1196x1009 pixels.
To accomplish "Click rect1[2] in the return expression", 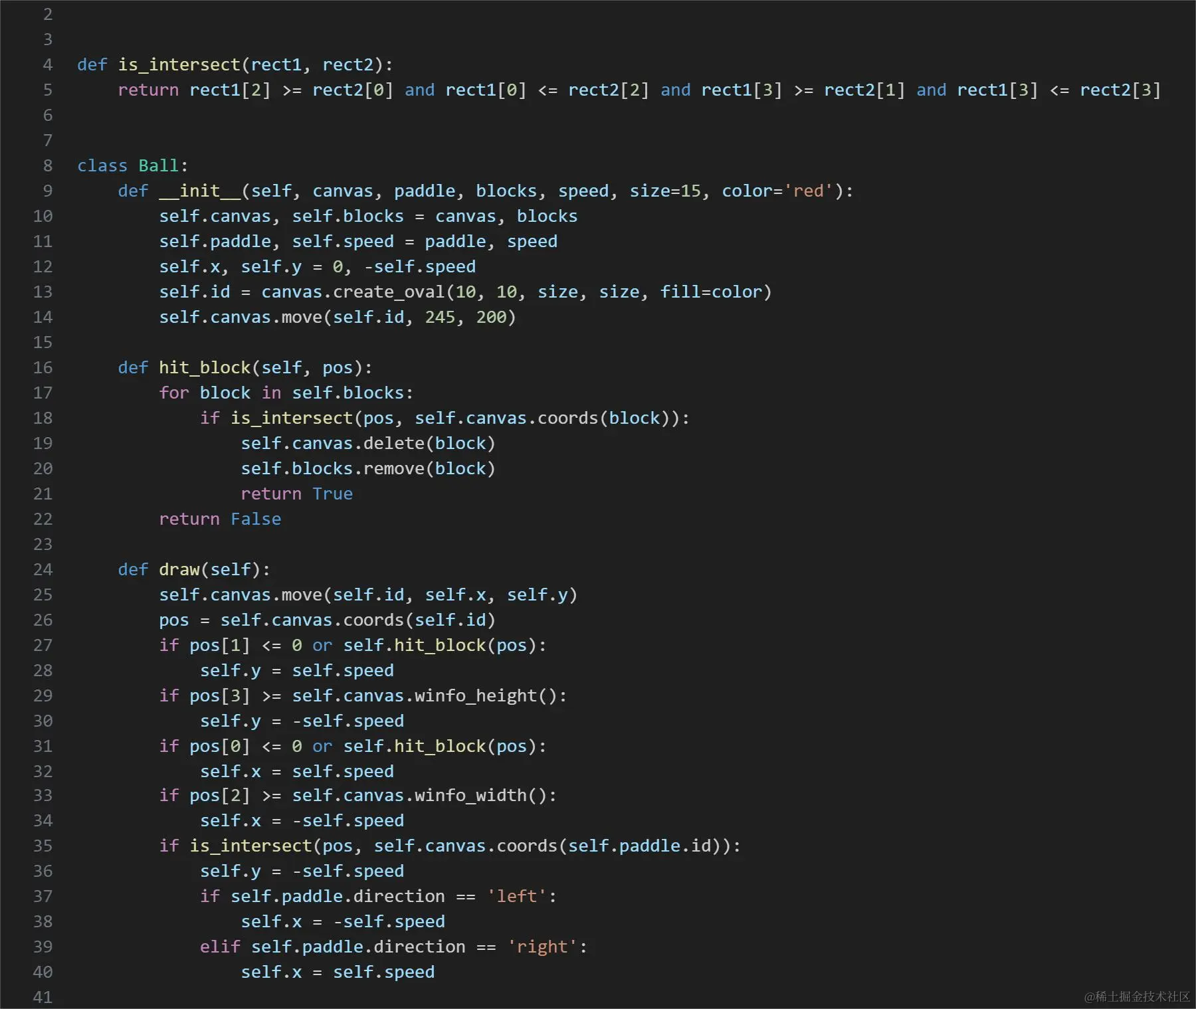I will click(x=231, y=90).
